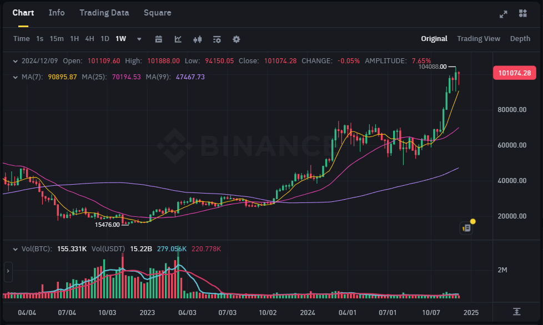
Task: Switch chart mode to Depth
Action: [x=520, y=39]
